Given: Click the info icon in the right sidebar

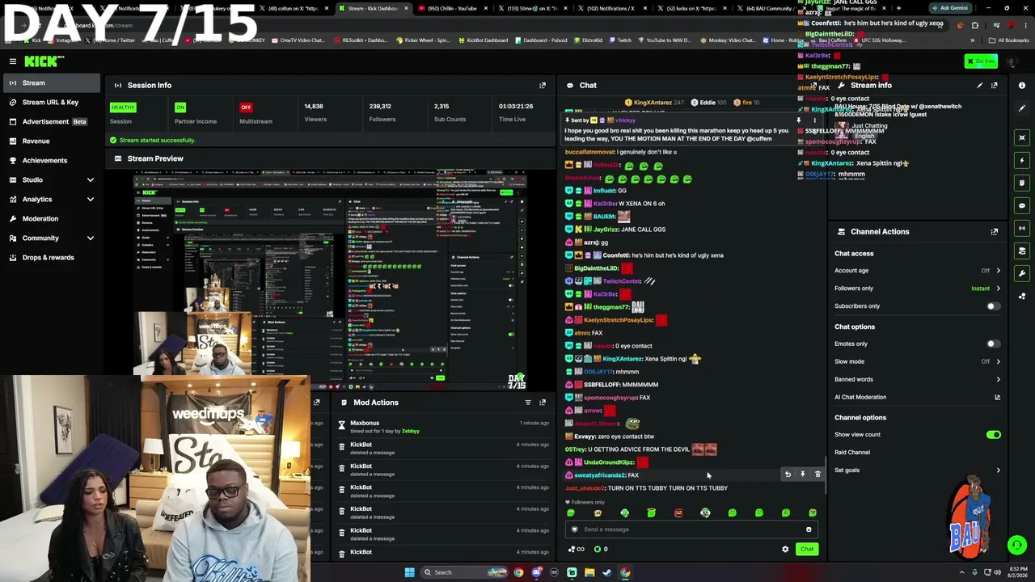Looking at the screenshot, I should pyautogui.click(x=1022, y=85).
